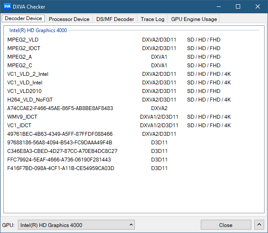Minimize the DXVA Checker window
Screen dimensions: 268x233
219,6
